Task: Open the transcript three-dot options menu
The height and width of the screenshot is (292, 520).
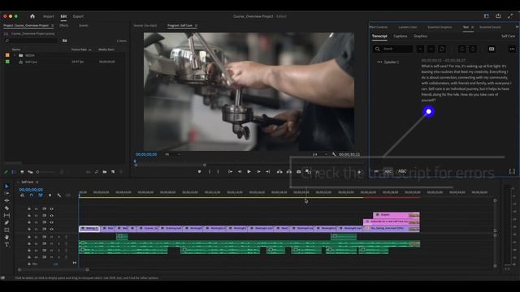Action: (512, 49)
